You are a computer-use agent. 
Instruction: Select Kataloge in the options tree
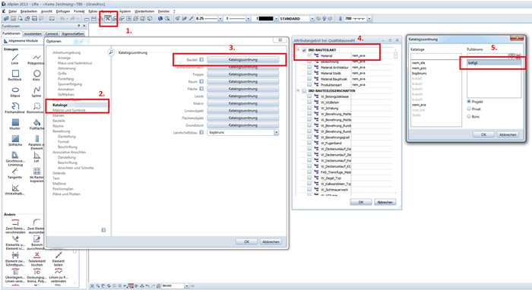(x=60, y=105)
